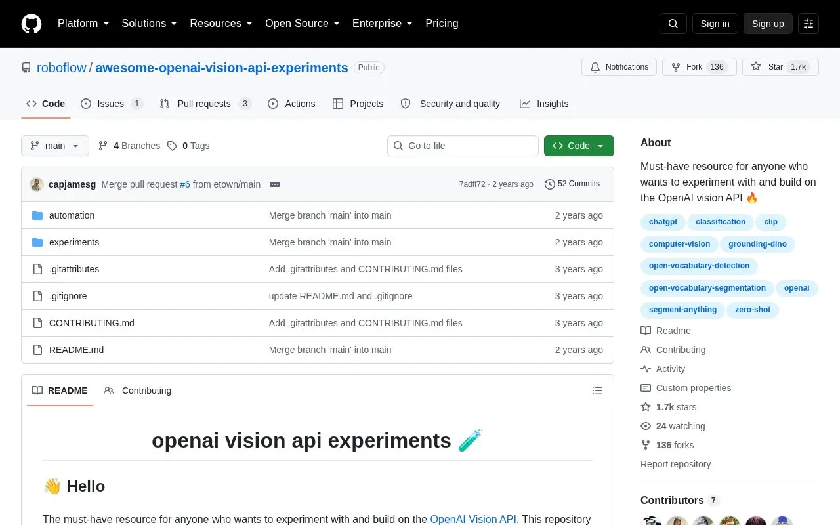Click the automation folder icon

pos(37,215)
